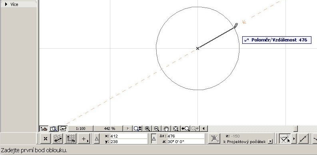
Task: Click the zoom out magnifier icon
Action: point(157,129)
